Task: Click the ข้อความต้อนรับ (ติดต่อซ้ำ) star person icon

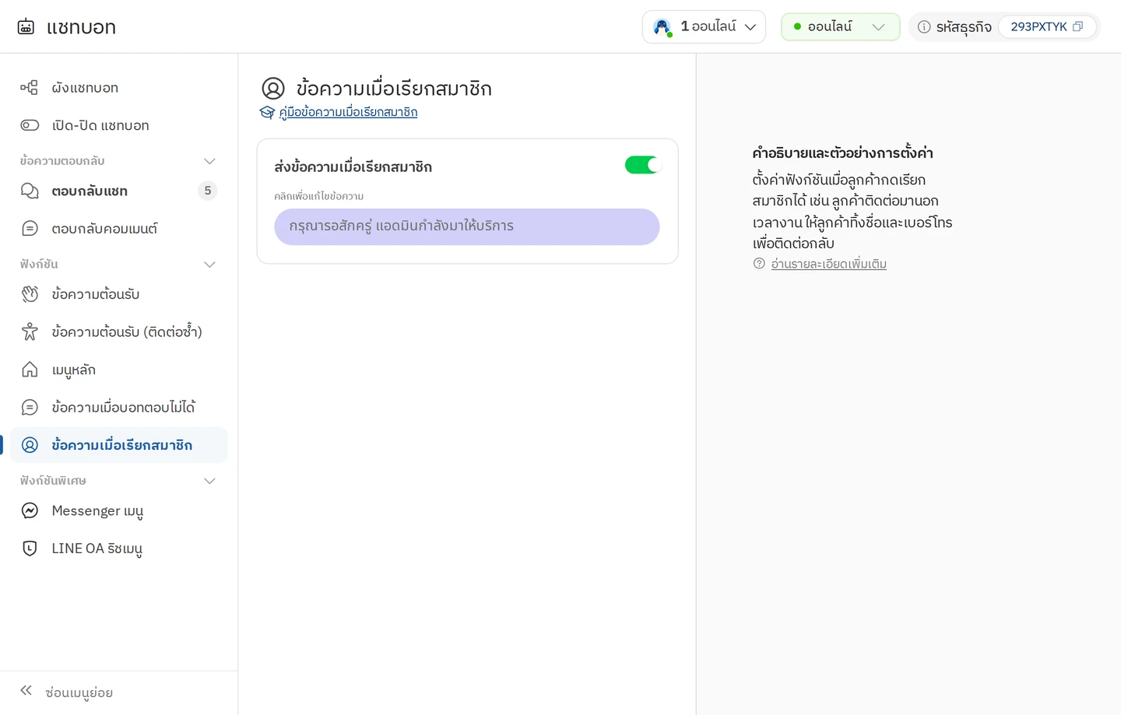Action: point(30,332)
